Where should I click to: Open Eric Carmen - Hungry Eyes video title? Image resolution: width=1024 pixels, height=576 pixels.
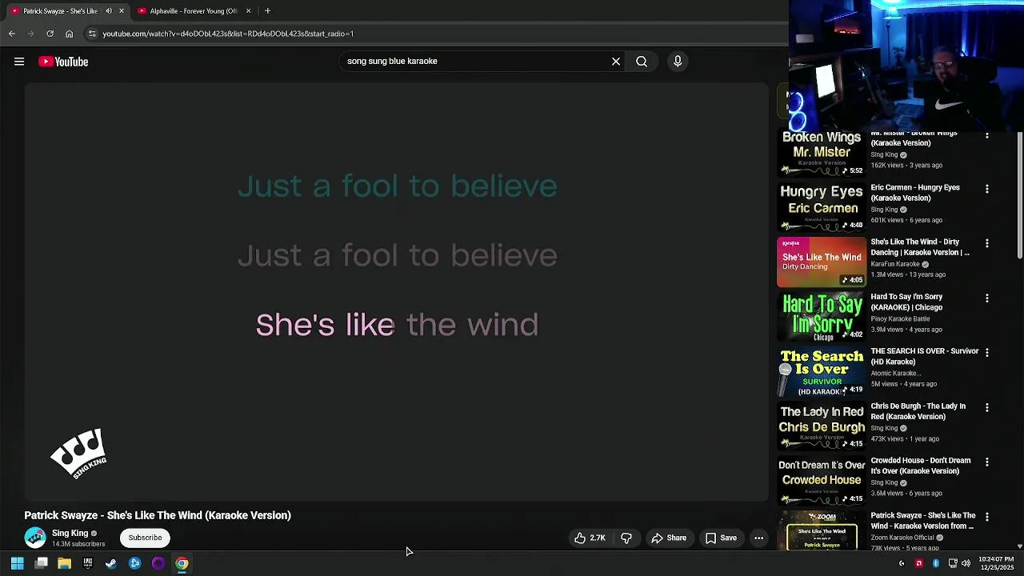915,193
